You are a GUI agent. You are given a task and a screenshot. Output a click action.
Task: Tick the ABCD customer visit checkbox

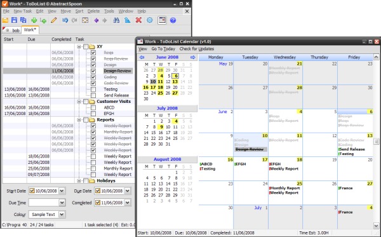[93, 107]
